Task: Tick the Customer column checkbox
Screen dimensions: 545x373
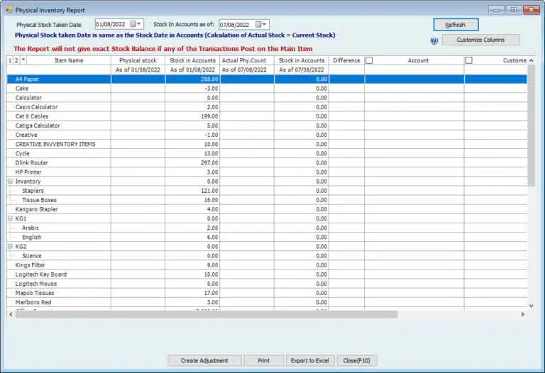Action: point(469,61)
